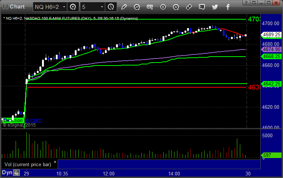Click the 4620.00 price axis label
Image resolution: width=283 pixels, height=178 pixels.
pyautogui.click(x=271, y=107)
